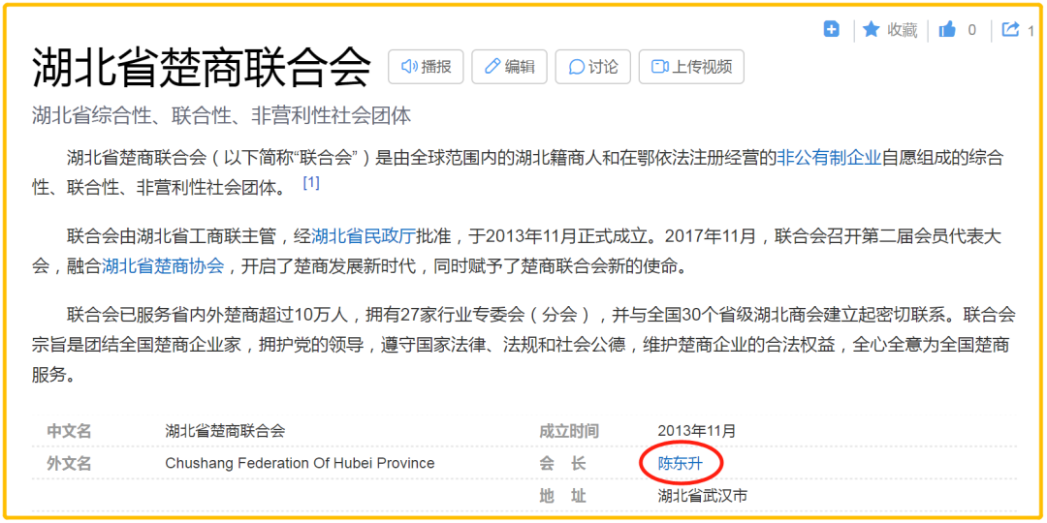This screenshot has width=1047, height=523.
Task: Open the 非公有制企业 link
Action: tap(829, 159)
